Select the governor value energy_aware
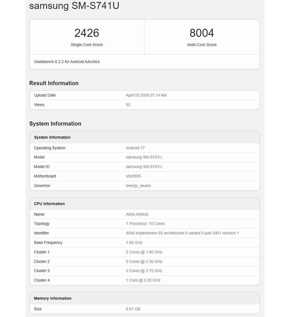The image size is (290, 317). click(138, 186)
